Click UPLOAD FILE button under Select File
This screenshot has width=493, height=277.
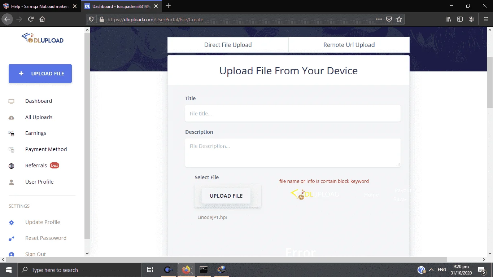(226, 196)
